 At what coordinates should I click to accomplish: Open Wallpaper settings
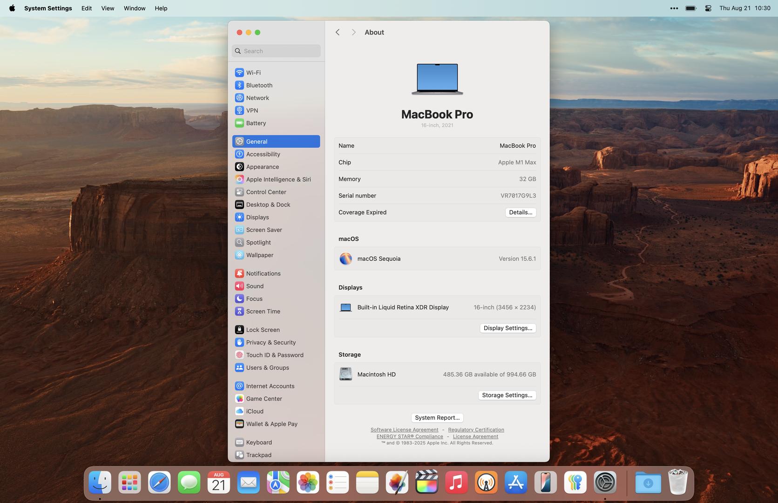click(276, 255)
